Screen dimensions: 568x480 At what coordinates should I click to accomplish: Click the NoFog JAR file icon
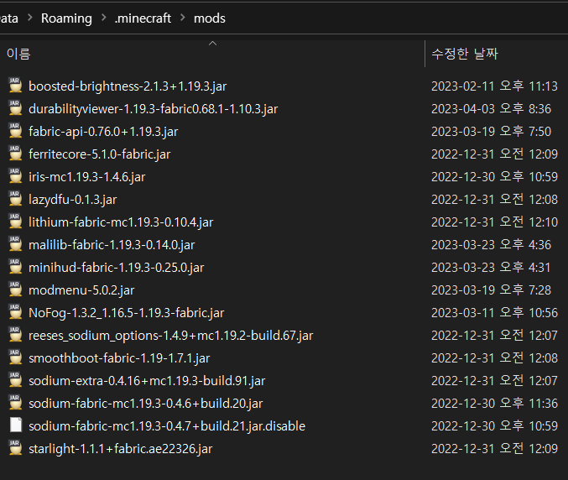[x=15, y=312]
